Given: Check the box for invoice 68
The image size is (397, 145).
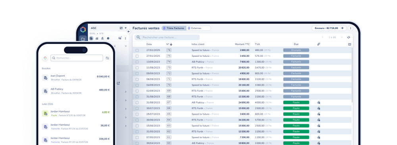Looking at the screenshot, I should [x=137, y=97].
